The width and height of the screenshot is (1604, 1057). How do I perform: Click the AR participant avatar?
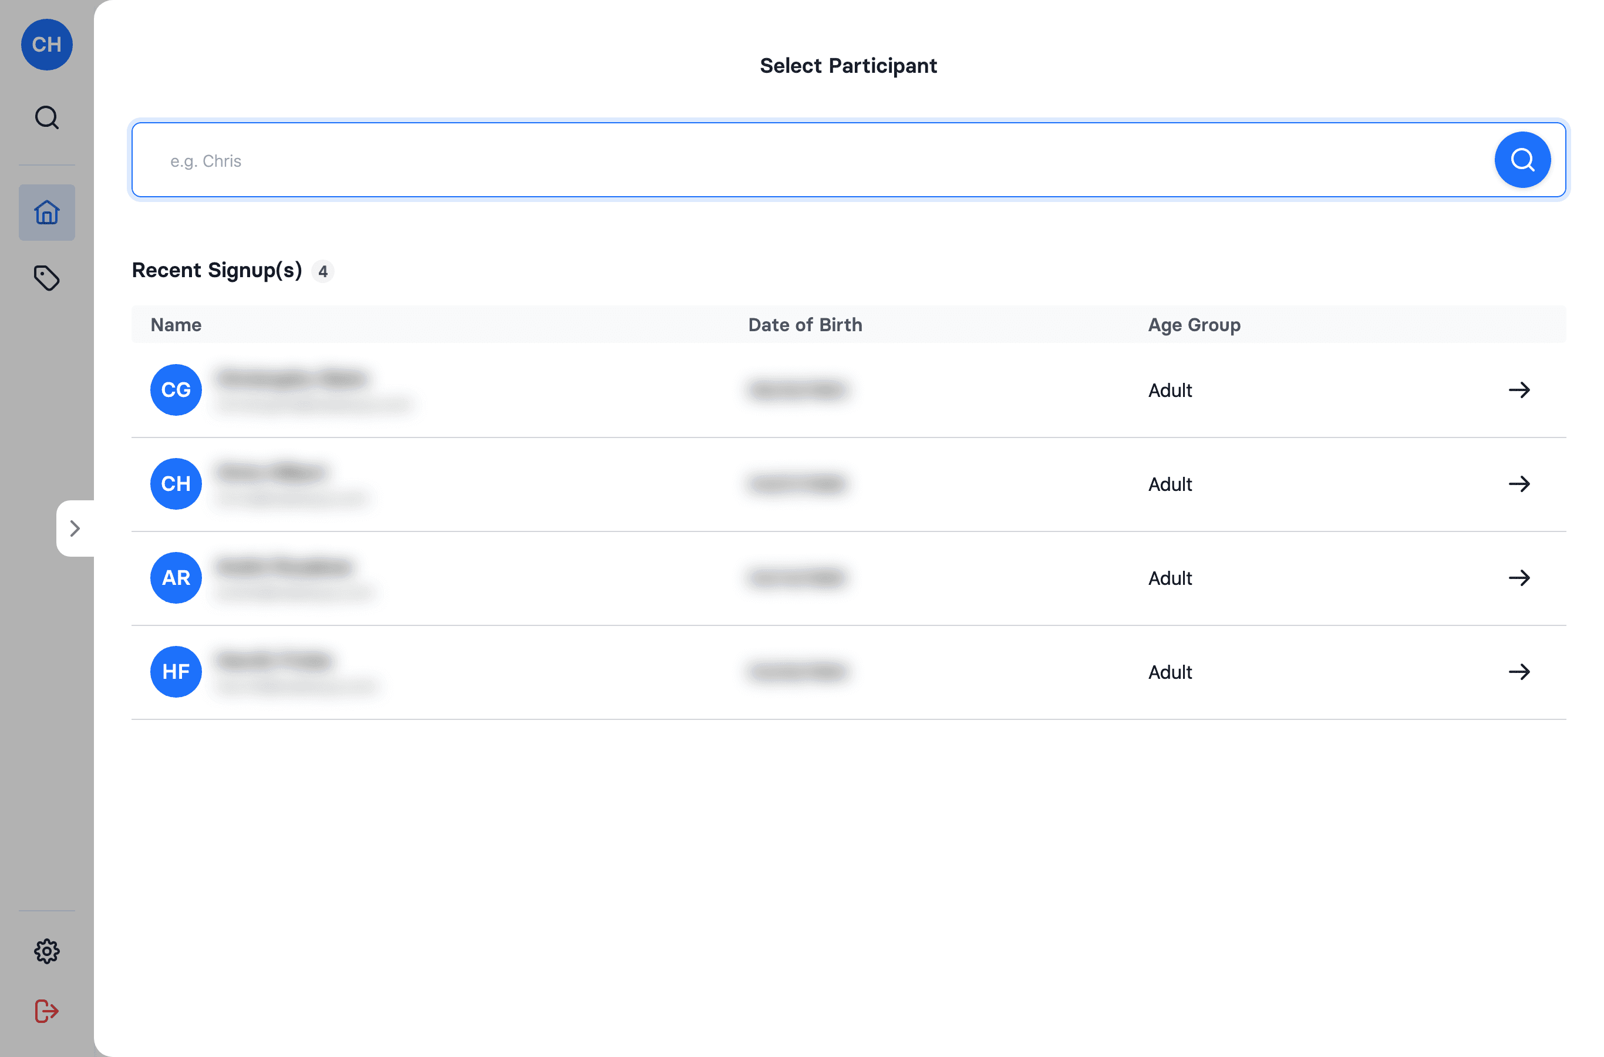(x=176, y=578)
